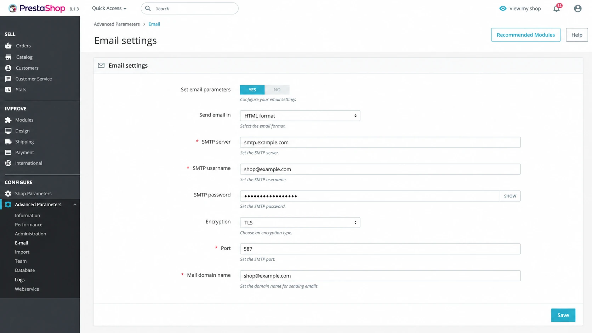
Task: Go to Performance submenu item
Action: click(28, 225)
